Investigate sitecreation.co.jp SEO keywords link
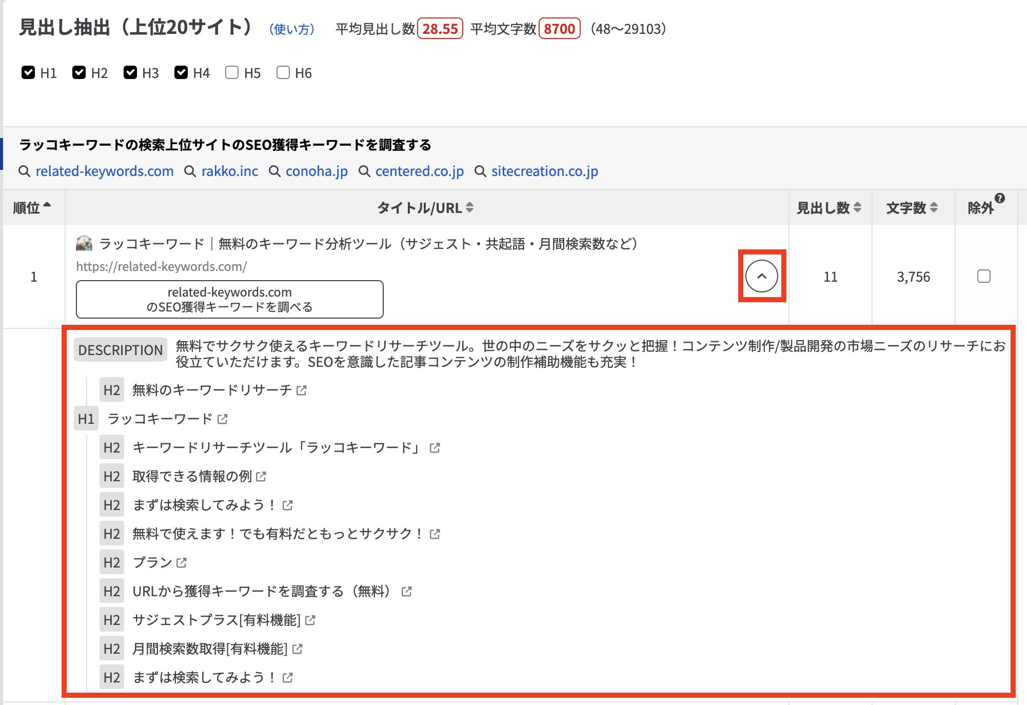Screen dimensions: 1027x705 click(545, 171)
